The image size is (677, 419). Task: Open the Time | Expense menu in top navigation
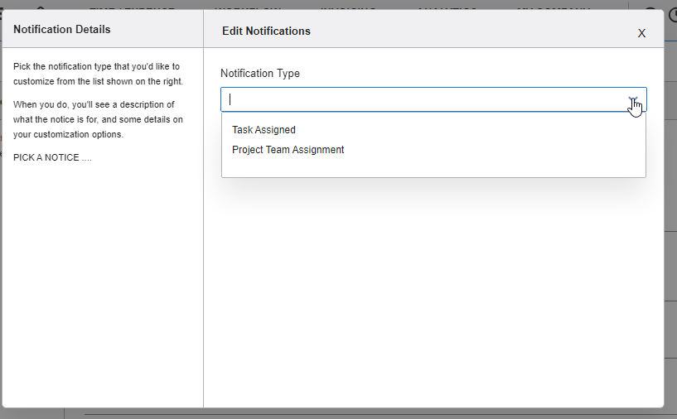[133, 7]
